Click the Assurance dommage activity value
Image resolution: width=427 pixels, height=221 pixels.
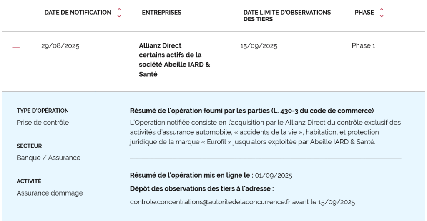click(x=50, y=193)
